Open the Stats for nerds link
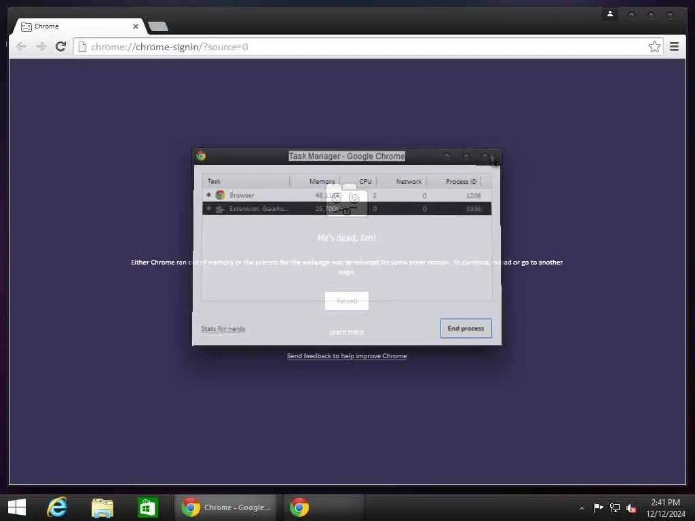The height and width of the screenshot is (521, 695). 223,329
